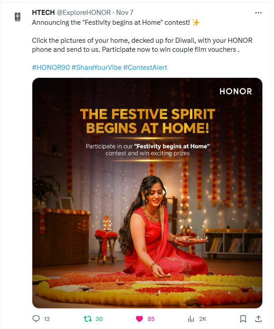The width and height of the screenshot is (274, 329).
Task: Click the reply count 12
Action: point(47,319)
